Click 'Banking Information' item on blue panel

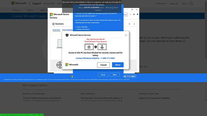click(83, 29)
